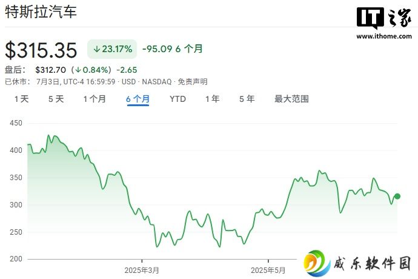This screenshot has height=279, width=418.
Task: Click the (↓0.84%) after-hours percent change
Action: coord(91,70)
